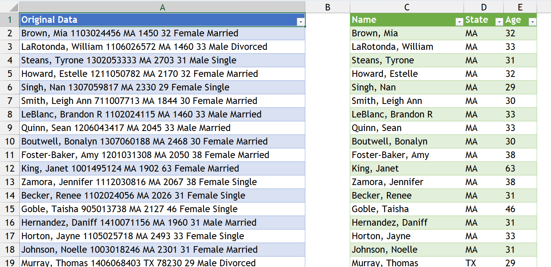Click Age cell 63 for King, Janet
The image size is (551, 267).
(x=520, y=168)
